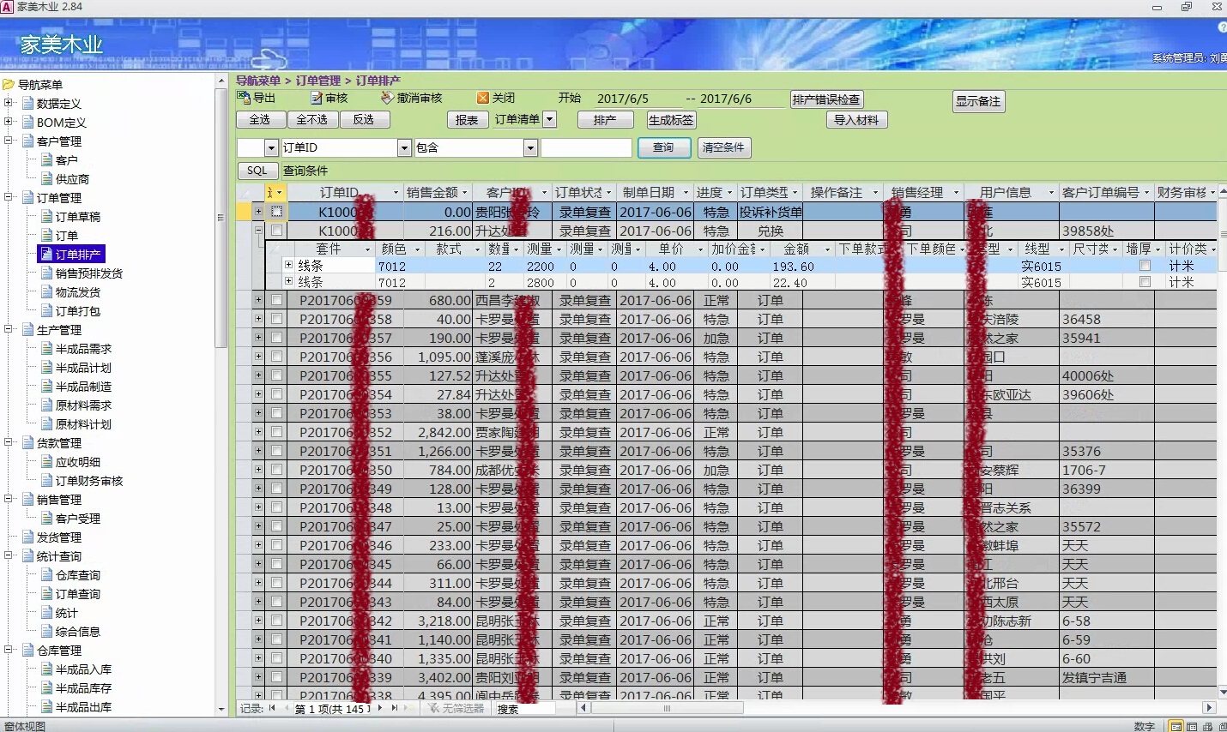
Task: Open 客户受理 in navigation tree
Action: [78, 519]
